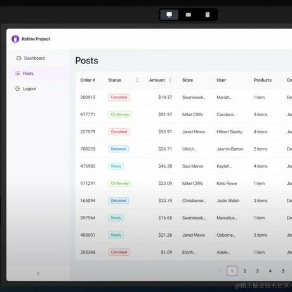Viewport: 292px width, 292px height.
Task: Click the Order # column header
Action: [88, 80]
